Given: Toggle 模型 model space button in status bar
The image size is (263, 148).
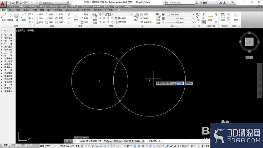Looking at the screenshot, I should pyautogui.click(x=78, y=146).
